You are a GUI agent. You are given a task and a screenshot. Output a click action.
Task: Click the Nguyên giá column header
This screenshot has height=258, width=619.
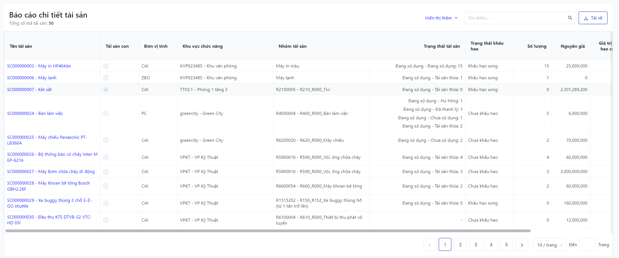point(572,46)
